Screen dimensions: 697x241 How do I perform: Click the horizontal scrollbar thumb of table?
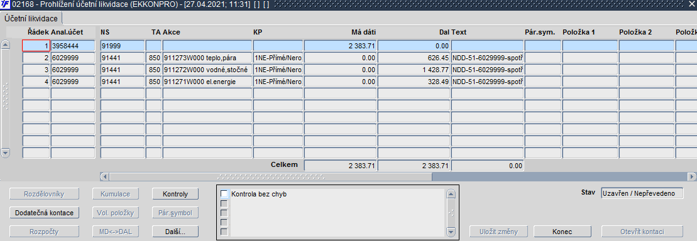pos(270,176)
